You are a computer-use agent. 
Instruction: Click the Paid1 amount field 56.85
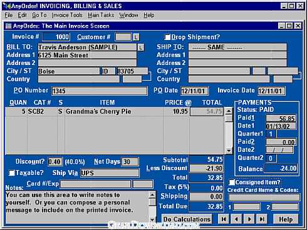[x=281, y=118]
